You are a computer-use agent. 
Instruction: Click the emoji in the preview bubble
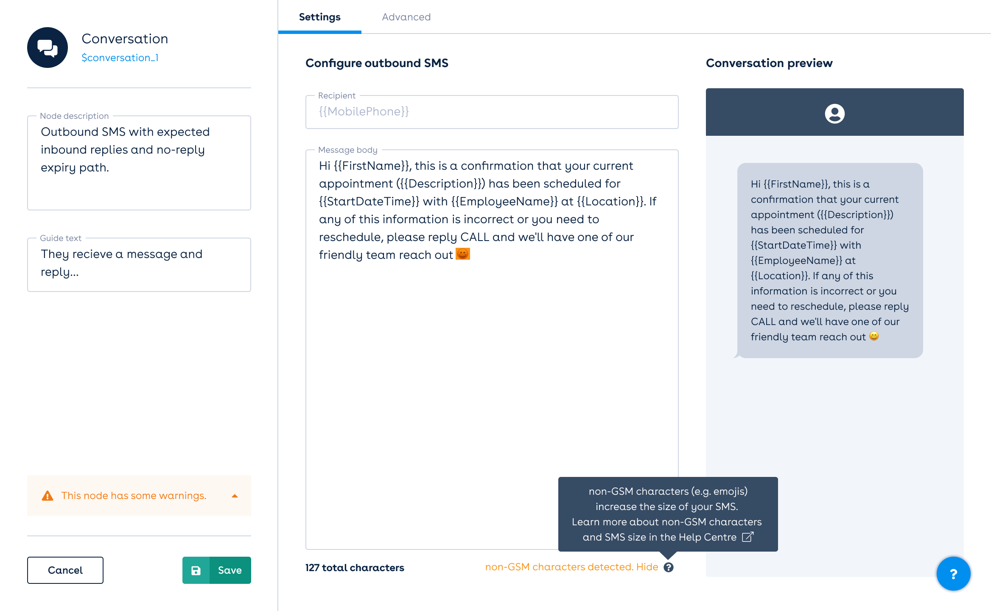point(874,336)
